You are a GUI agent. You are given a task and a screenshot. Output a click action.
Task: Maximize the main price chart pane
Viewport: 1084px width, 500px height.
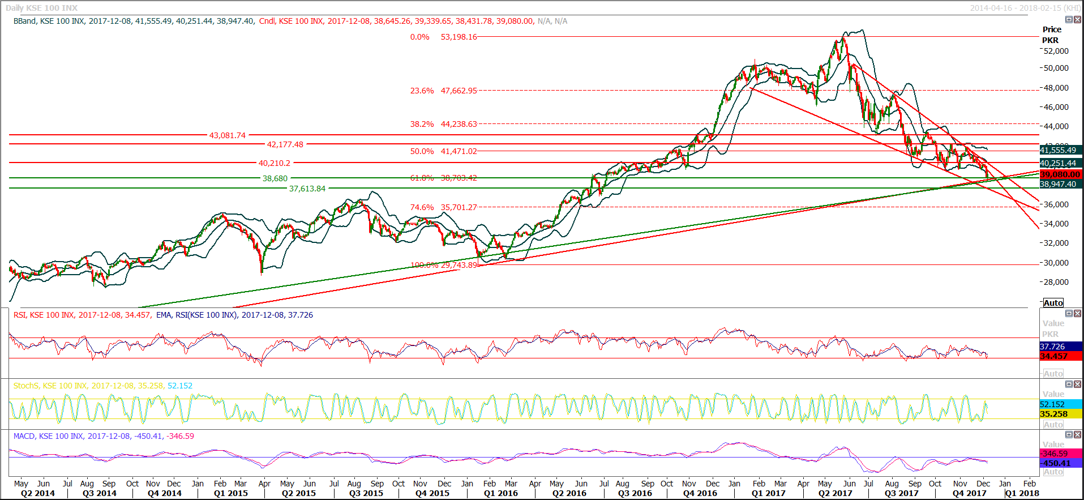click(1069, 19)
